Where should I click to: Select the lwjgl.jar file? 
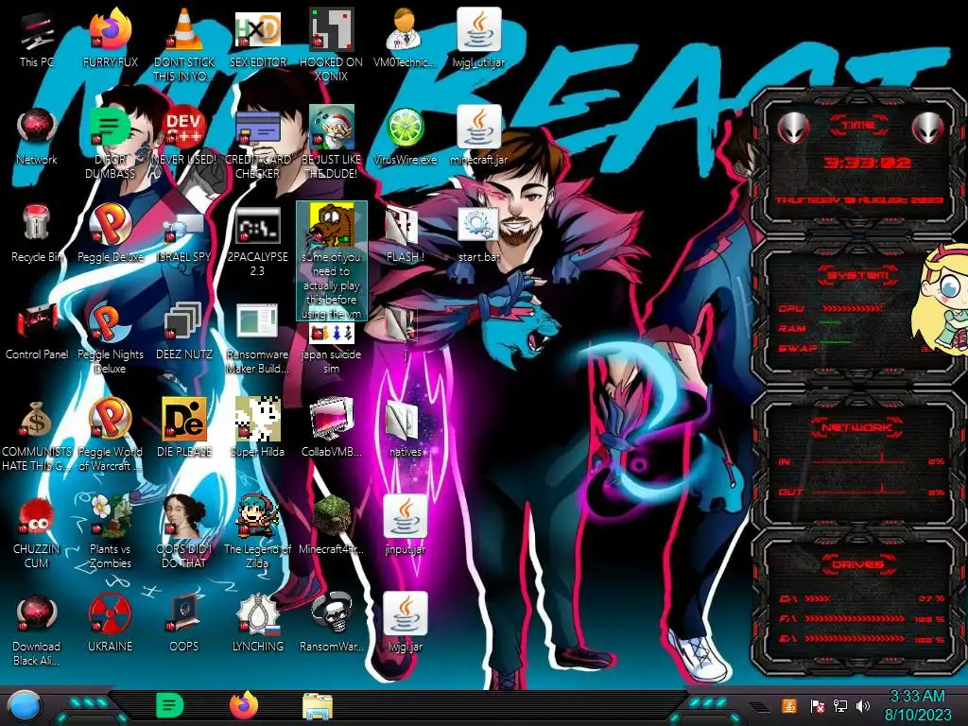coord(405,614)
